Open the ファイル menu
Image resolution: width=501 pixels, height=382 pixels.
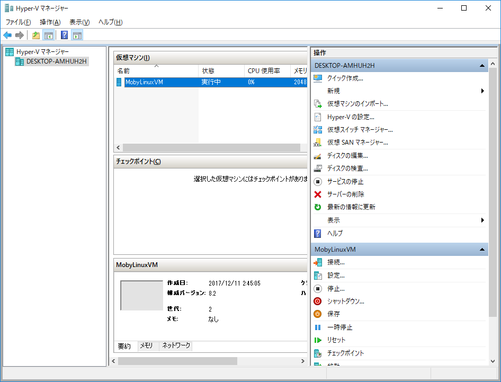(x=18, y=22)
